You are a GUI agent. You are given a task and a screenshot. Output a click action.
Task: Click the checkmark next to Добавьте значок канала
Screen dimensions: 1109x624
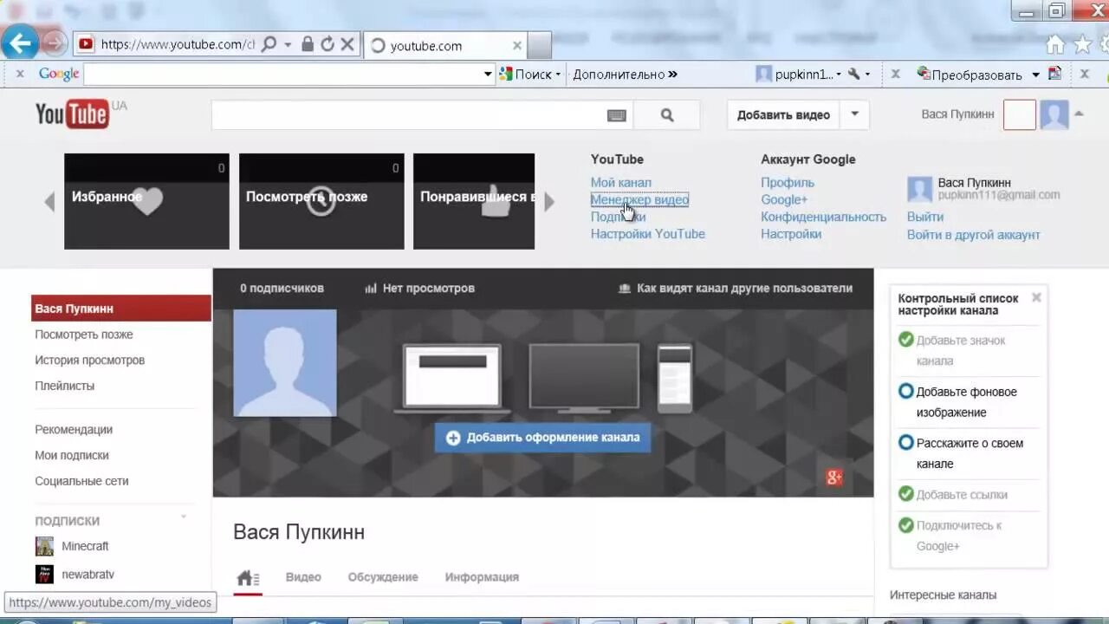[905, 340]
